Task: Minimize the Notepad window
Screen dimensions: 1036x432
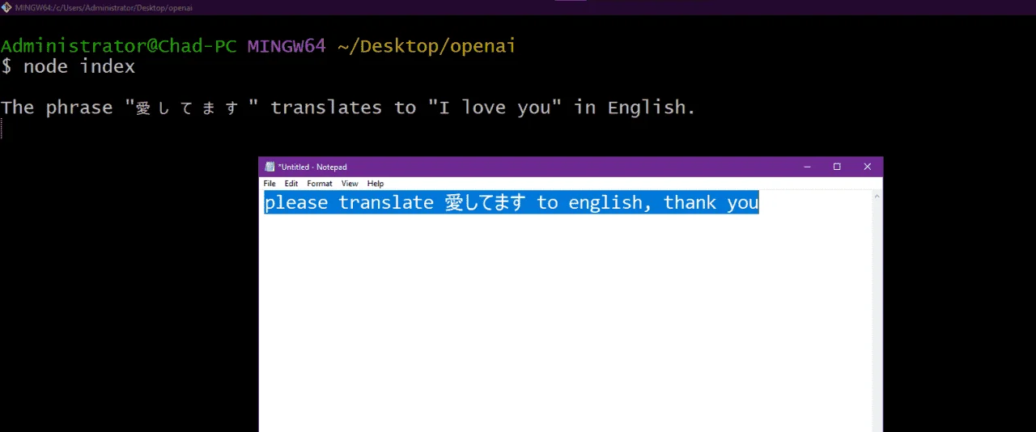Action: coord(807,167)
